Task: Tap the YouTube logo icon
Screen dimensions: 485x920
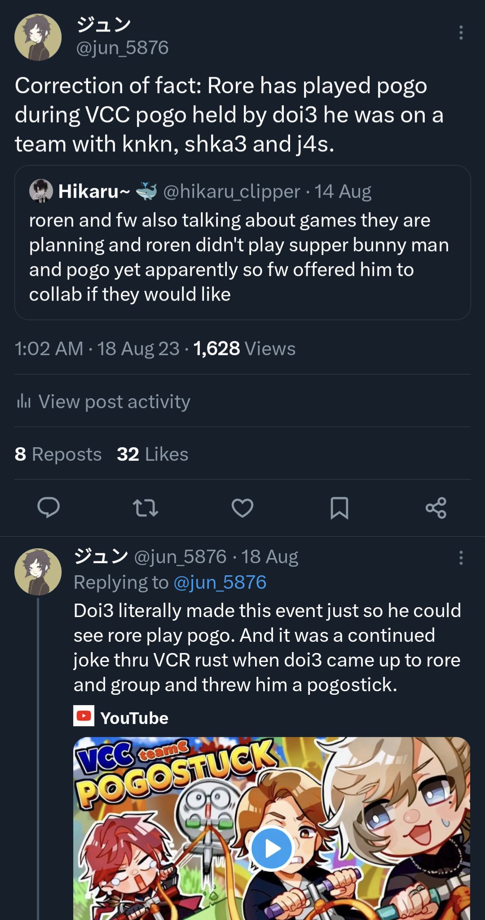Action: tap(84, 716)
